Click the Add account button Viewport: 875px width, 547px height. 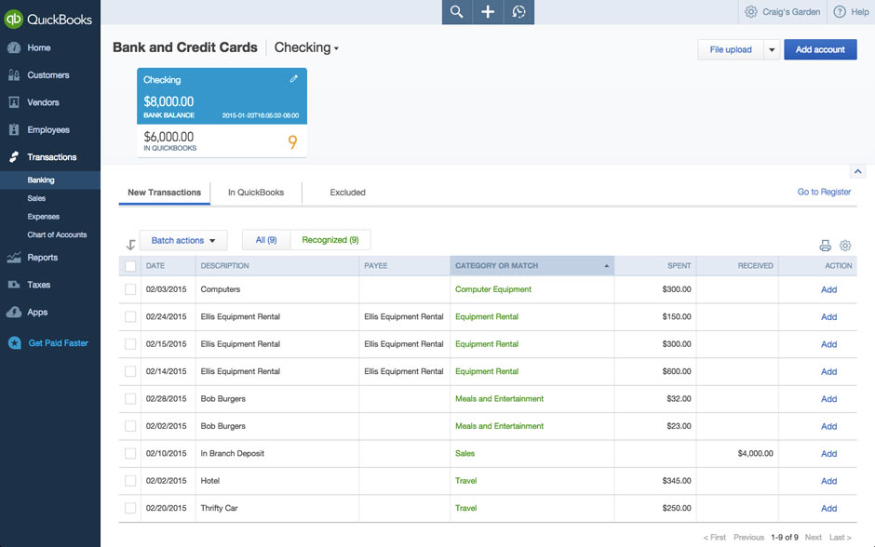coord(820,49)
